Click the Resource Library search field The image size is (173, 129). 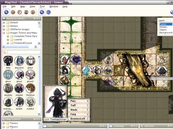(24, 52)
